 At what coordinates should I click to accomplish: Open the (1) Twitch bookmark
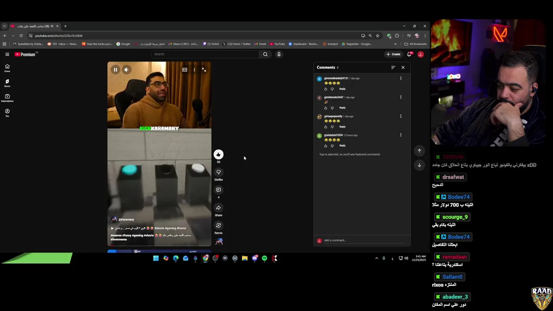(x=211, y=44)
